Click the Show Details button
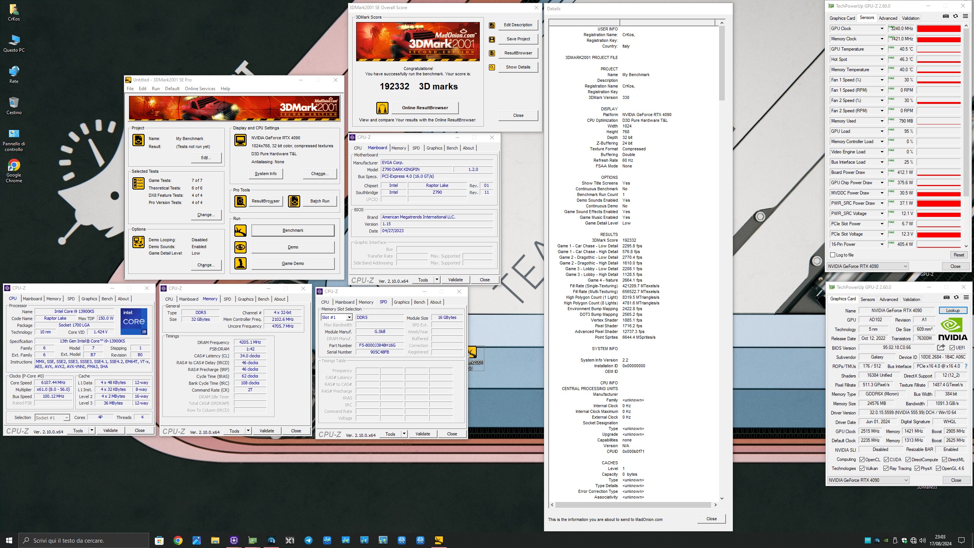 point(518,67)
